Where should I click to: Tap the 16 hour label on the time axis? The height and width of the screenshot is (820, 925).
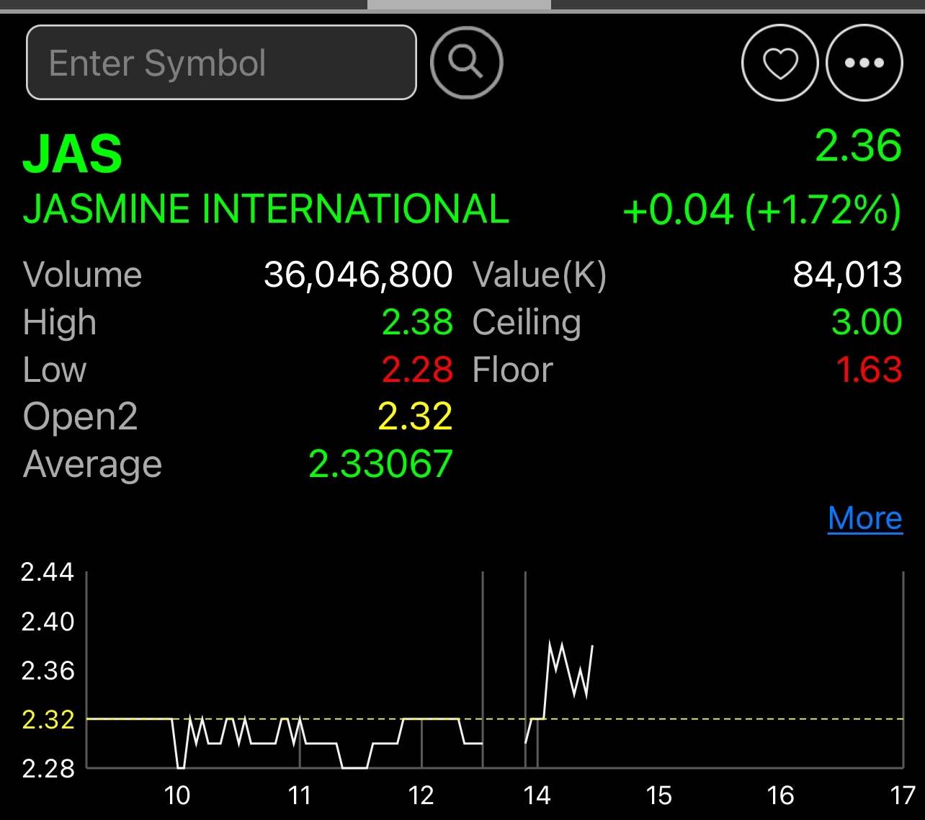(x=781, y=796)
